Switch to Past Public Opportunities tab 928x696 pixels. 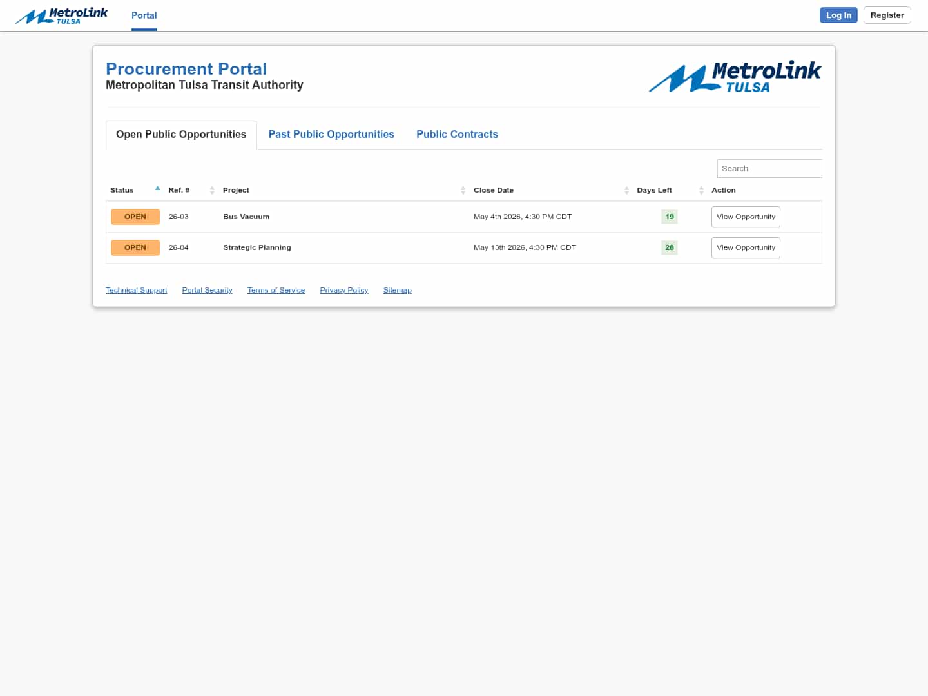tap(331, 134)
